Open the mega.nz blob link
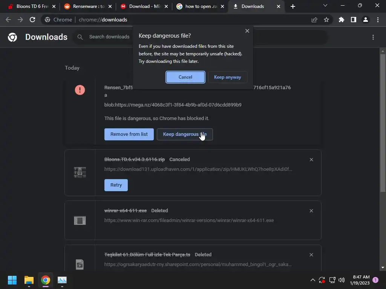 coord(173,105)
